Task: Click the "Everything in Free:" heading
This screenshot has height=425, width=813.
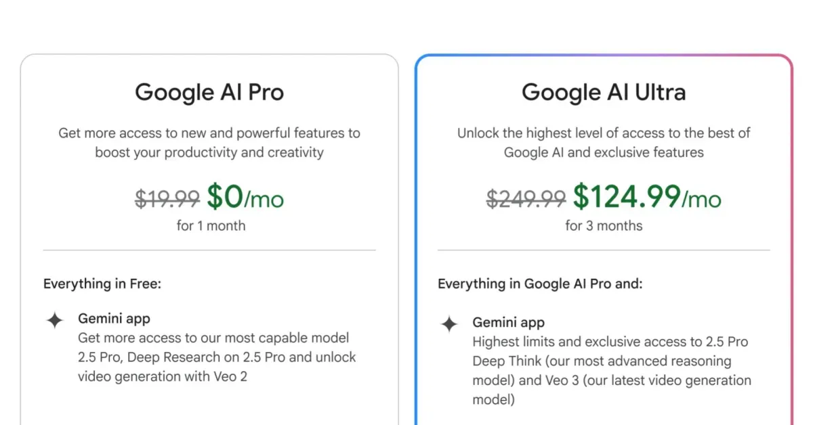Action: coord(102,284)
